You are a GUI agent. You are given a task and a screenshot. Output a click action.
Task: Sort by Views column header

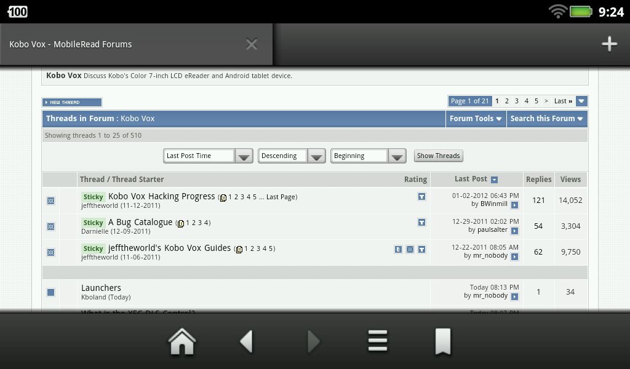point(570,180)
